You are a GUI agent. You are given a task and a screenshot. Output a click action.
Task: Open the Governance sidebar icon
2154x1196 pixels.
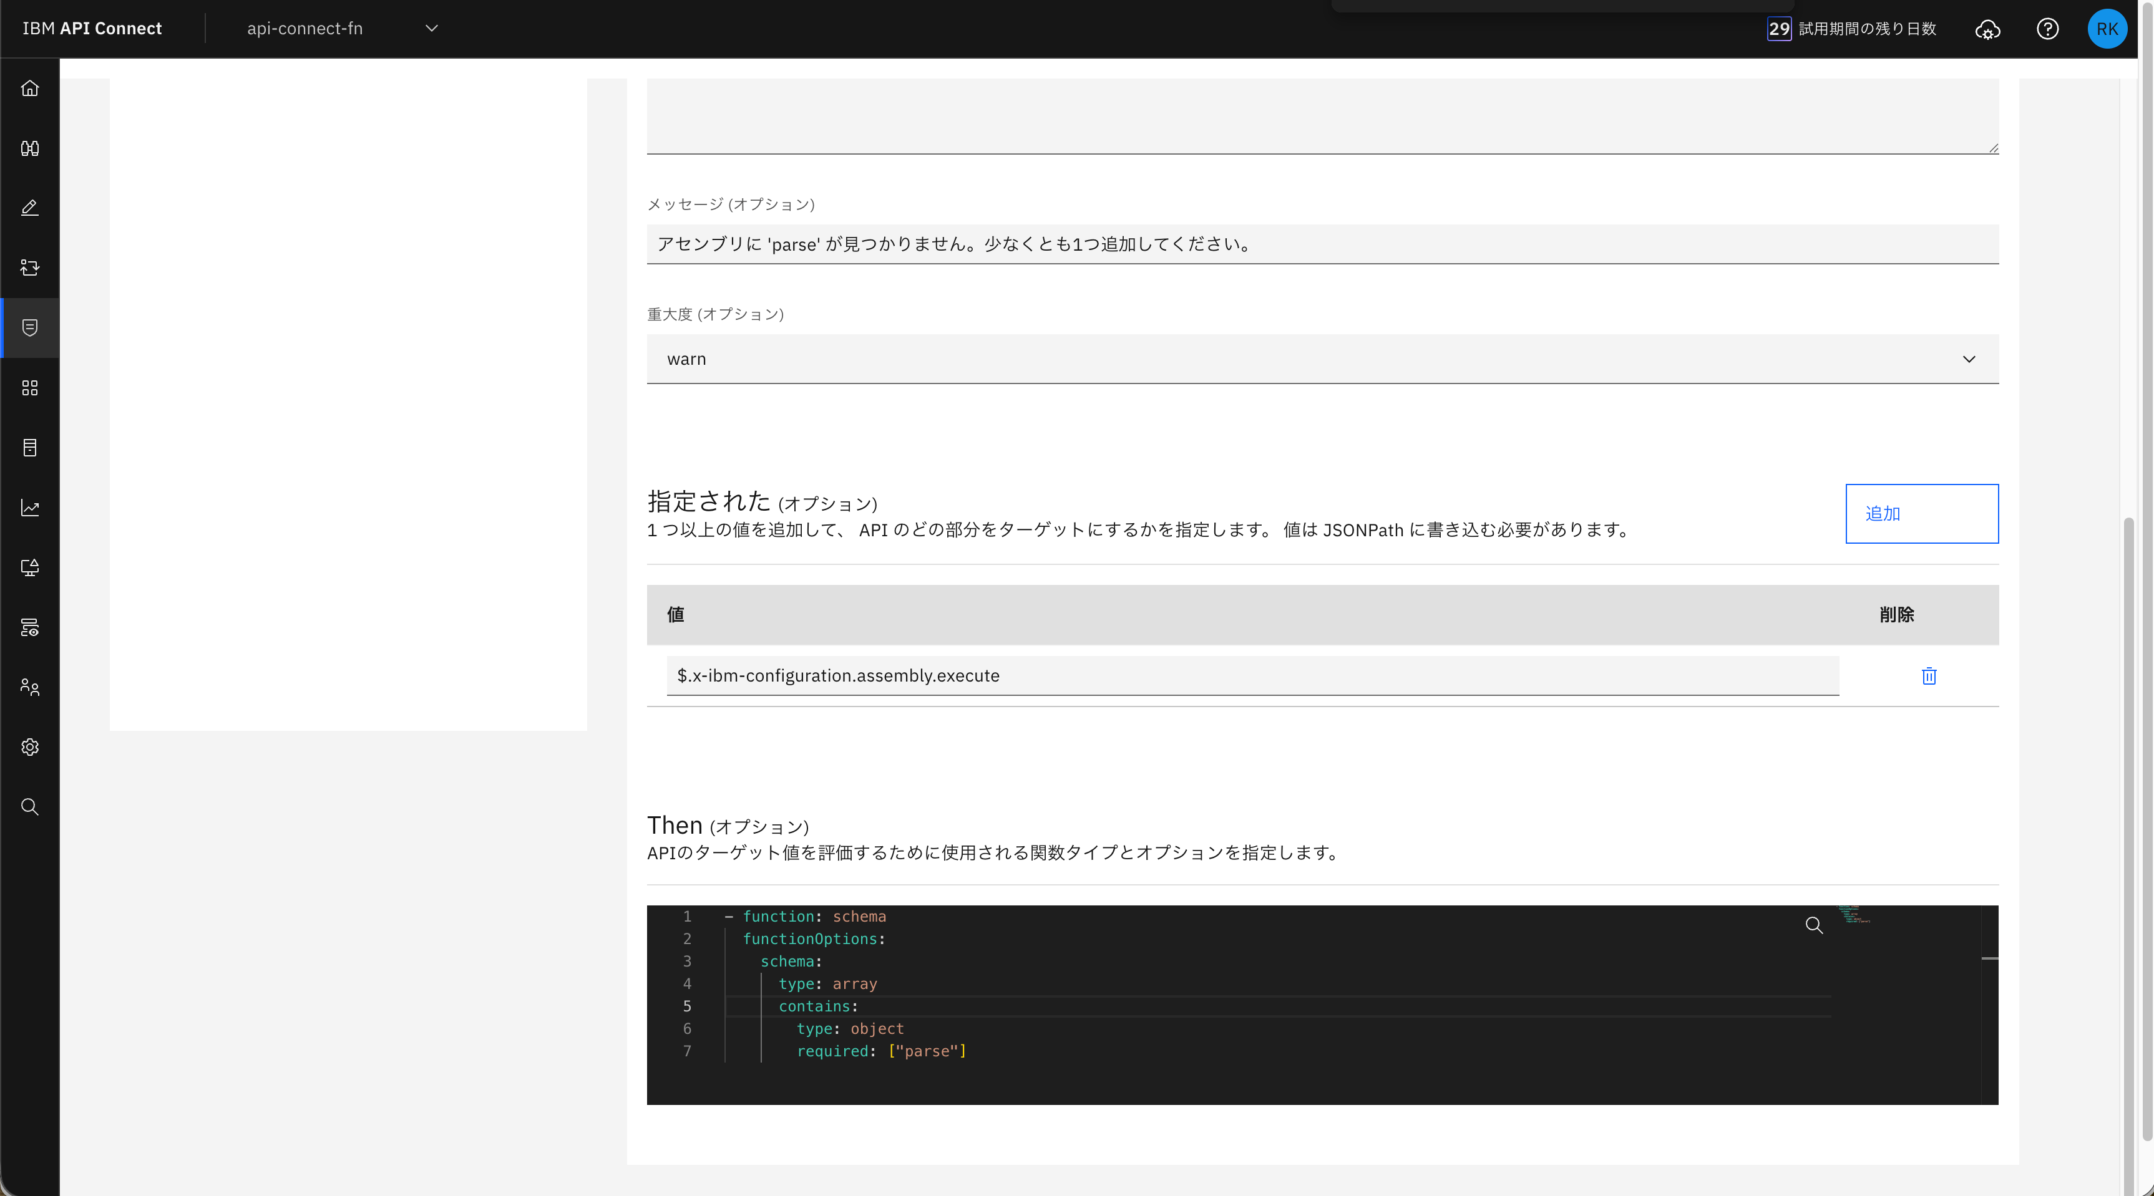30,327
